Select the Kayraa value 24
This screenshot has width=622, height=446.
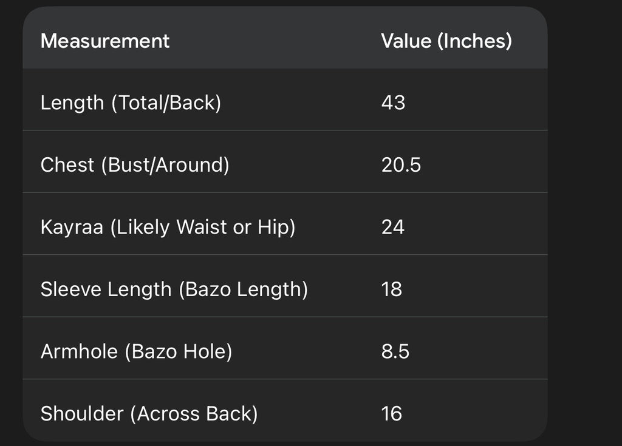tap(393, 227)
